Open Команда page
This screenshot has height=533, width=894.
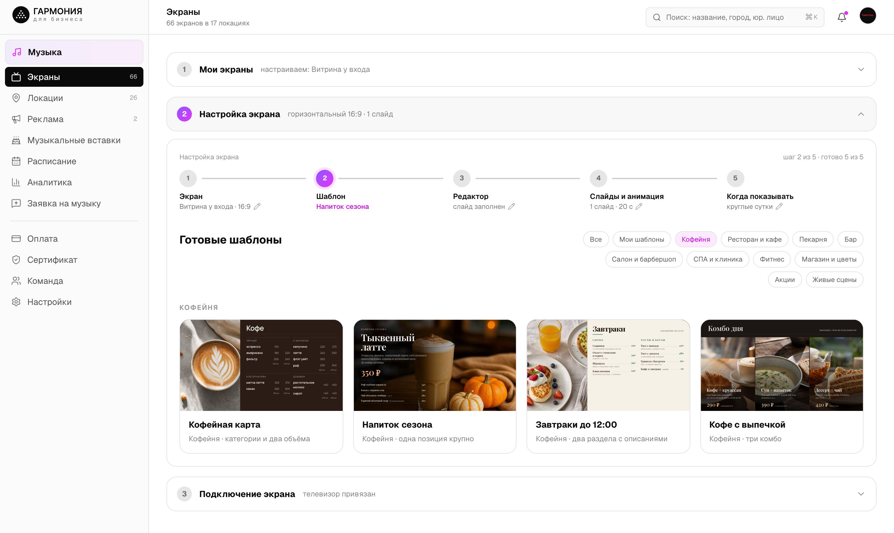point(74,281)
